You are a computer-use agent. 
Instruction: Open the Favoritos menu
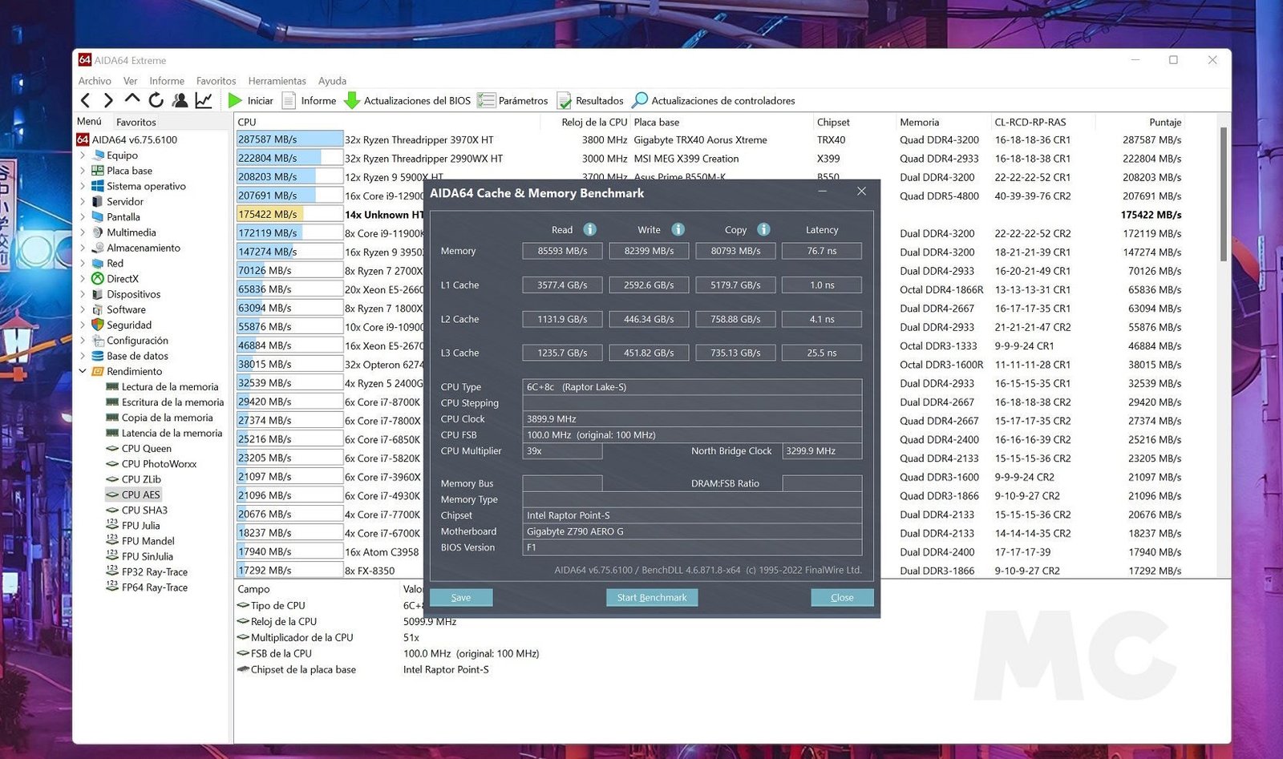[217, 81]
